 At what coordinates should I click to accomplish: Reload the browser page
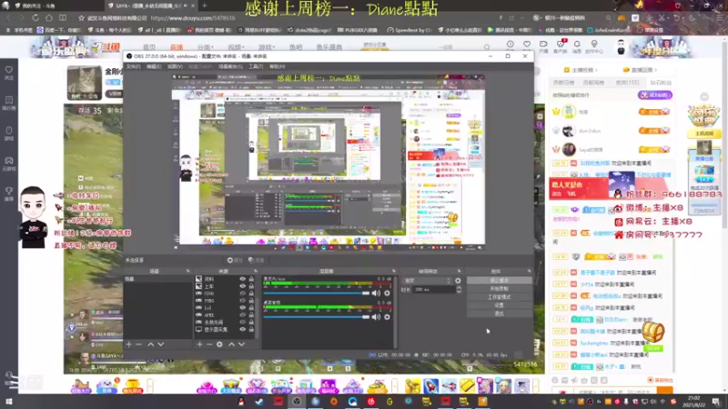point(35,17)
